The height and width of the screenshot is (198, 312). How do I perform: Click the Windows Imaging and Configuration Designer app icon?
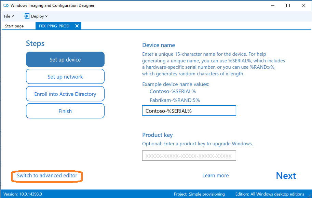6,5
